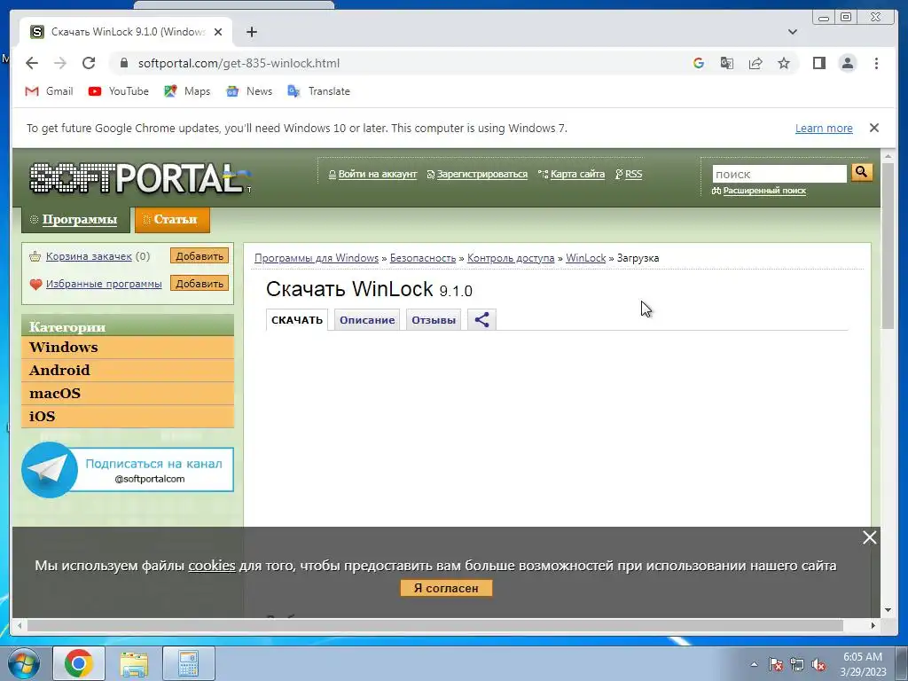Open the site security lock info
908x681 pixels.
123,63
